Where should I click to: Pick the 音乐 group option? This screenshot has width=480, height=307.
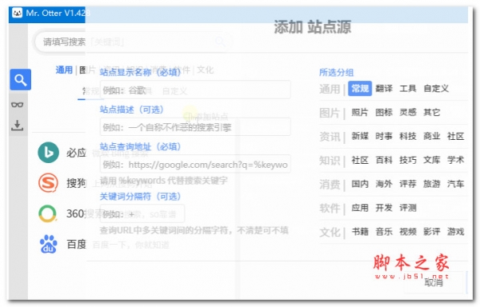[384, 232]
